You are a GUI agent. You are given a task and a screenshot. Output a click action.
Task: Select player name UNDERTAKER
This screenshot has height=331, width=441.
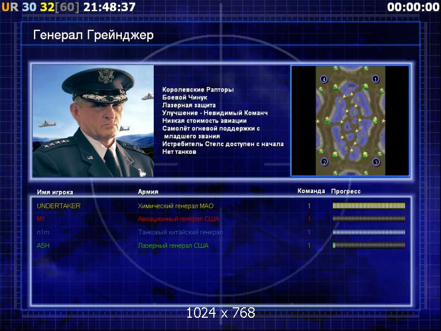pos(58,206)
